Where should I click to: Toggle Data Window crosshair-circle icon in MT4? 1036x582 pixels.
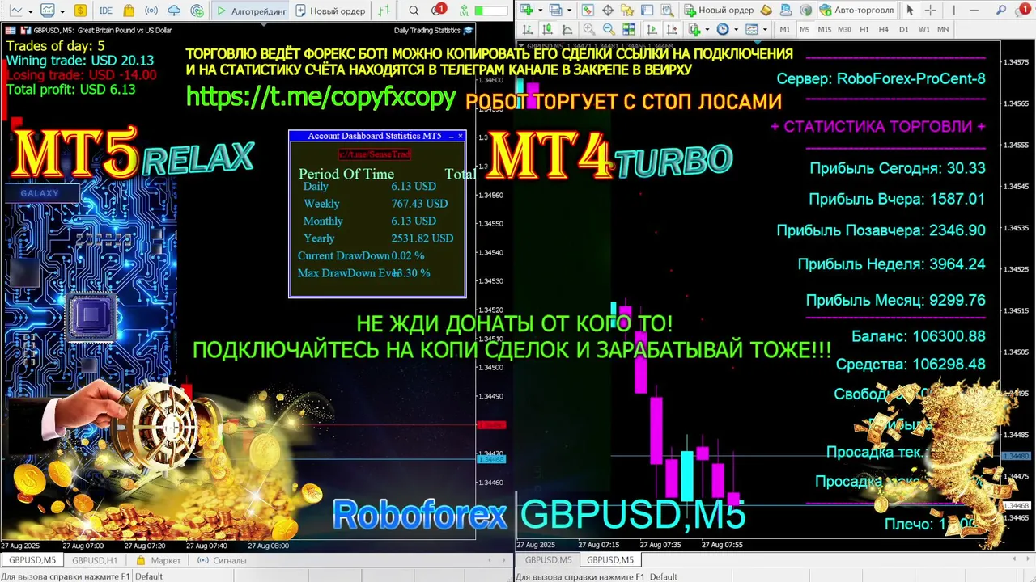608,11
